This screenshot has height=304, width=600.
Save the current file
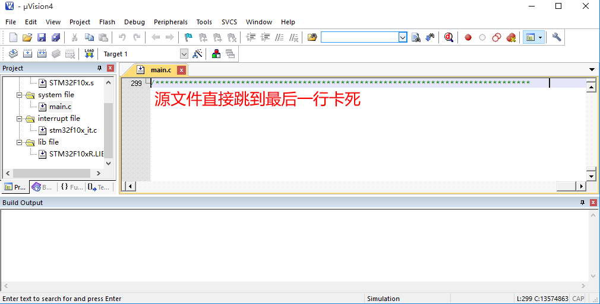pyautogui.click(x=42, y=37)
